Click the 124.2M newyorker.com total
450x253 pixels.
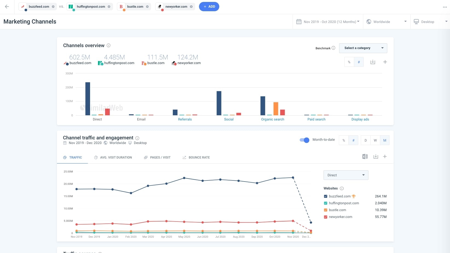click(187, 57)
